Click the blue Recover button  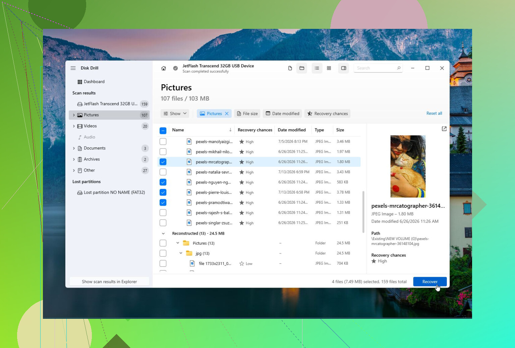tap(430, 282)
